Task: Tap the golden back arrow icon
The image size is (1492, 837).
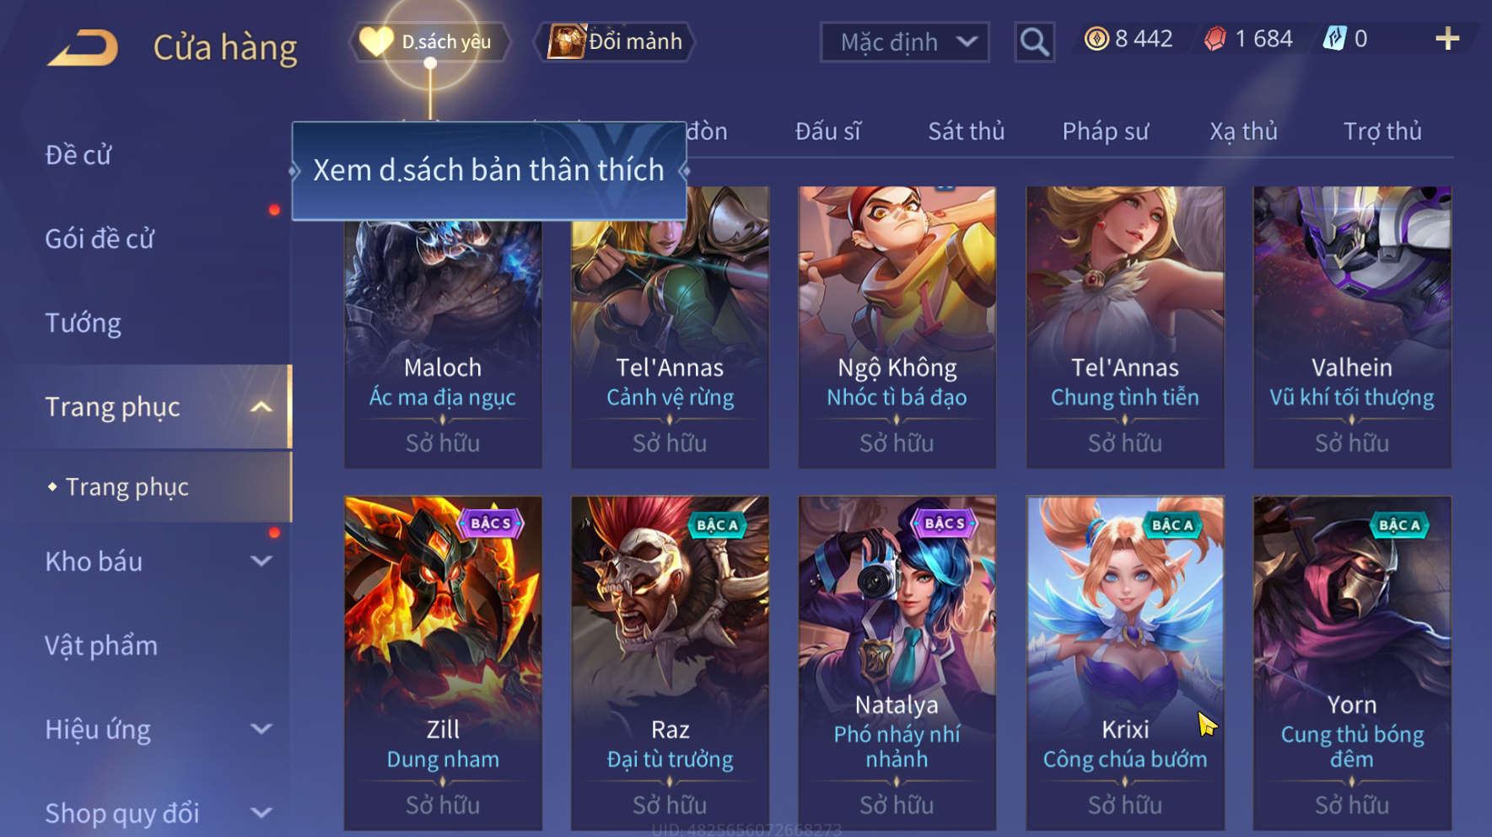Action: [x=83, y=47]
